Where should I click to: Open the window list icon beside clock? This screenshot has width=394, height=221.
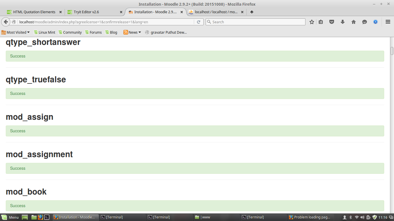pos(391,217)
